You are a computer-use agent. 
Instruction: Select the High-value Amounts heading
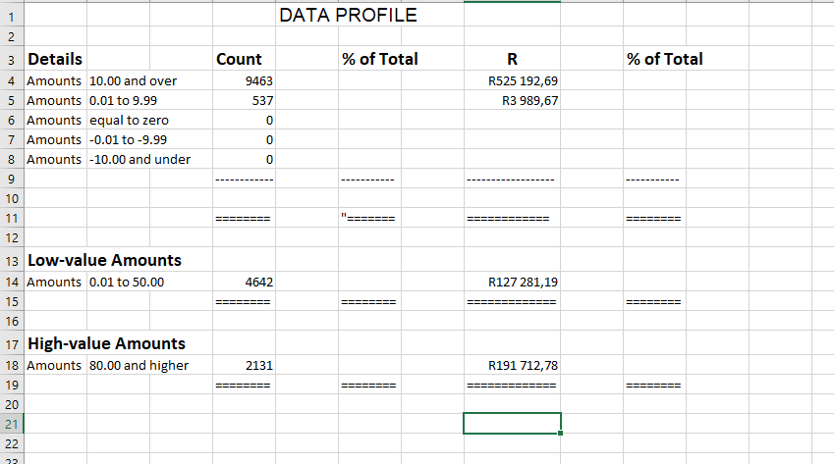click(106, 343)
